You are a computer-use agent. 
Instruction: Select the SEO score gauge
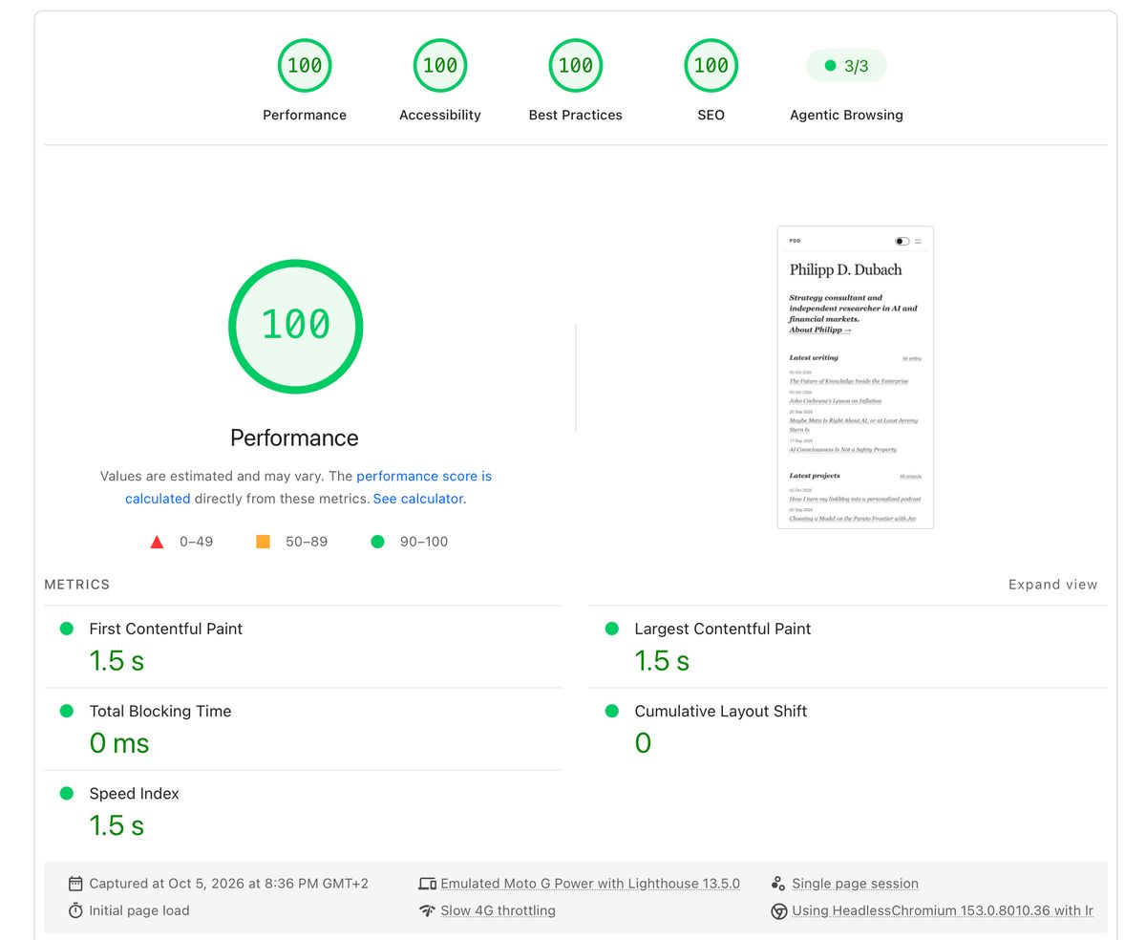711,65
